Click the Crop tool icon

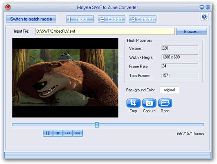pos(133,103)
